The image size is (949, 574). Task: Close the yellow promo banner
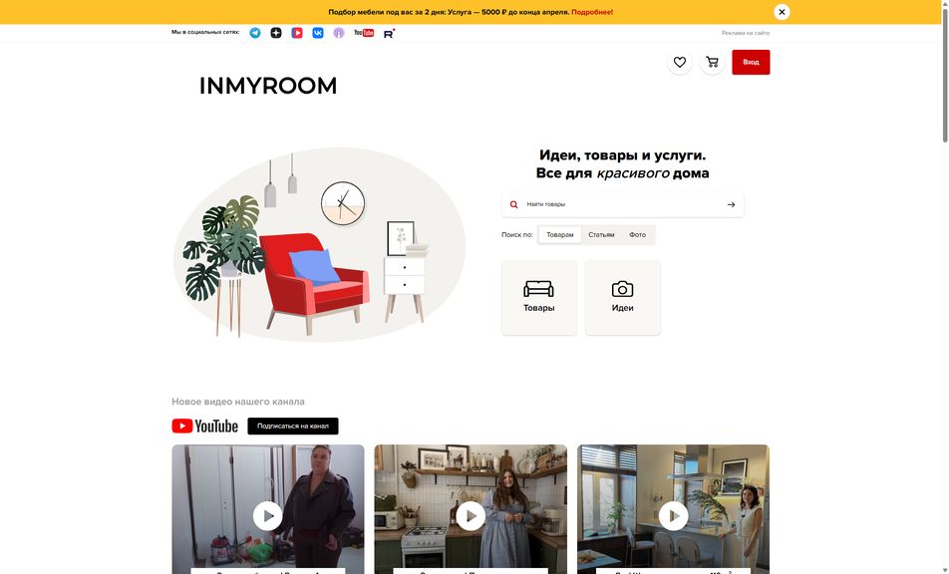(782, 12)
